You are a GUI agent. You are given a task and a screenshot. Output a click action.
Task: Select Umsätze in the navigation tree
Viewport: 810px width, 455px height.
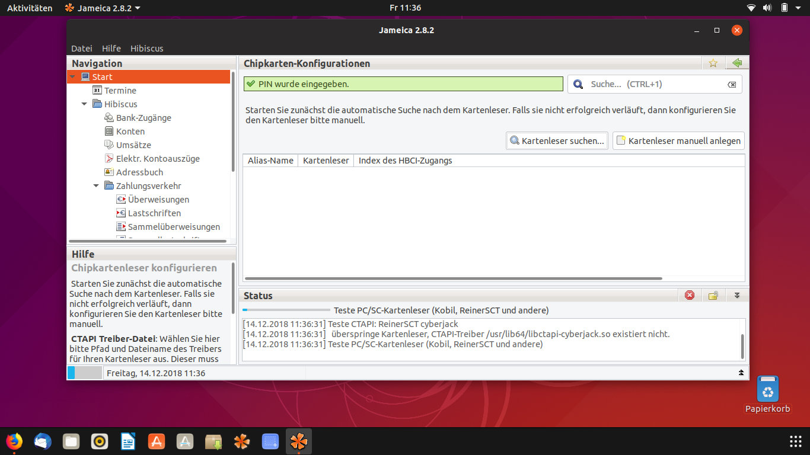point(133,145)
